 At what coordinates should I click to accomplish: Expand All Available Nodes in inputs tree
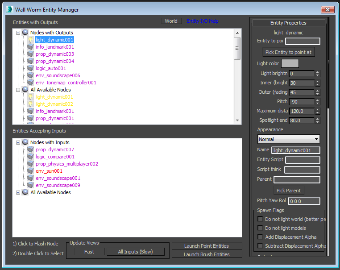tap(18, 192)
